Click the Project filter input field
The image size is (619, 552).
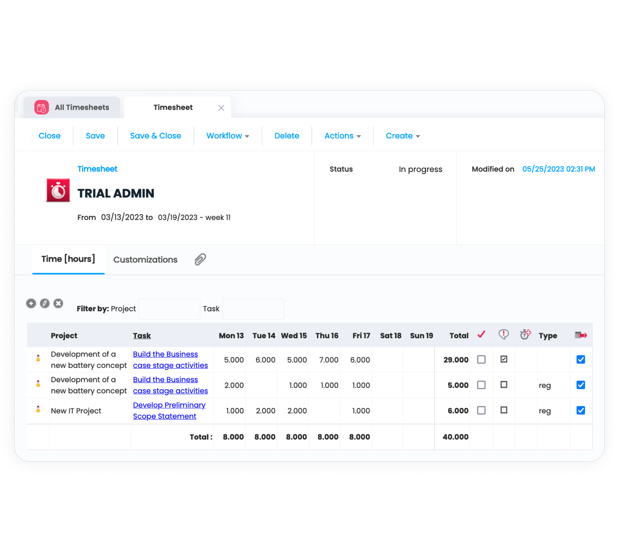[169, 309]
